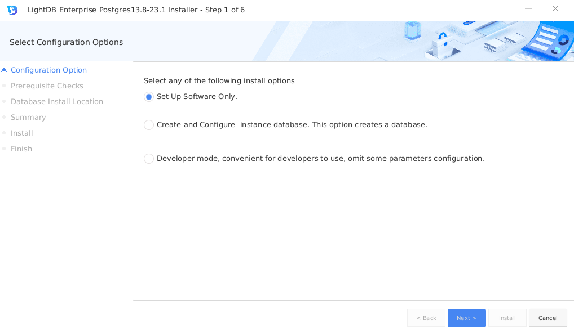Image resolution: width=574 pixels, height=333 pixels.
Task: Click the 'Select Configuration Options' heading
Action: coord(67,42)
